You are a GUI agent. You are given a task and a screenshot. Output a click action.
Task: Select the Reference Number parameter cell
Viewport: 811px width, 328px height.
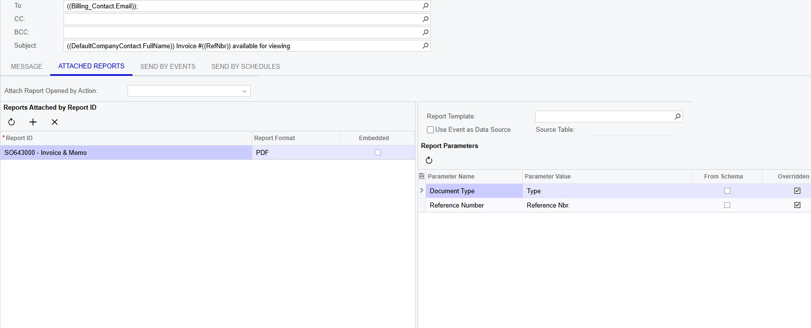[x=474, y=205]
